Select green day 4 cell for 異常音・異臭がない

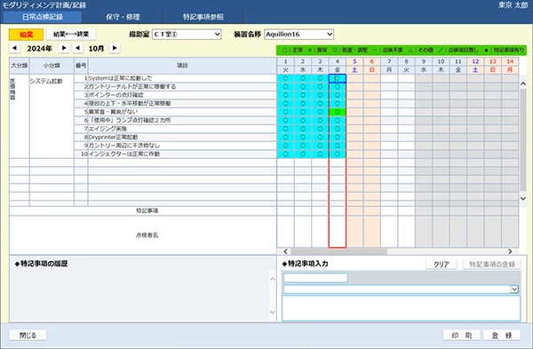pos(338,112)
